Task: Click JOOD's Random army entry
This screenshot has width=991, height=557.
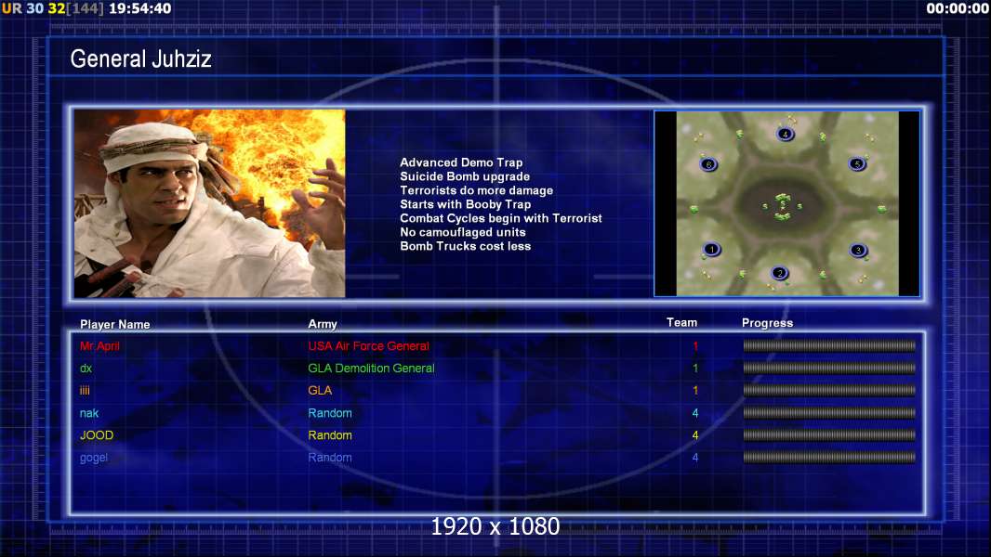Action: (x=330, y=435)
